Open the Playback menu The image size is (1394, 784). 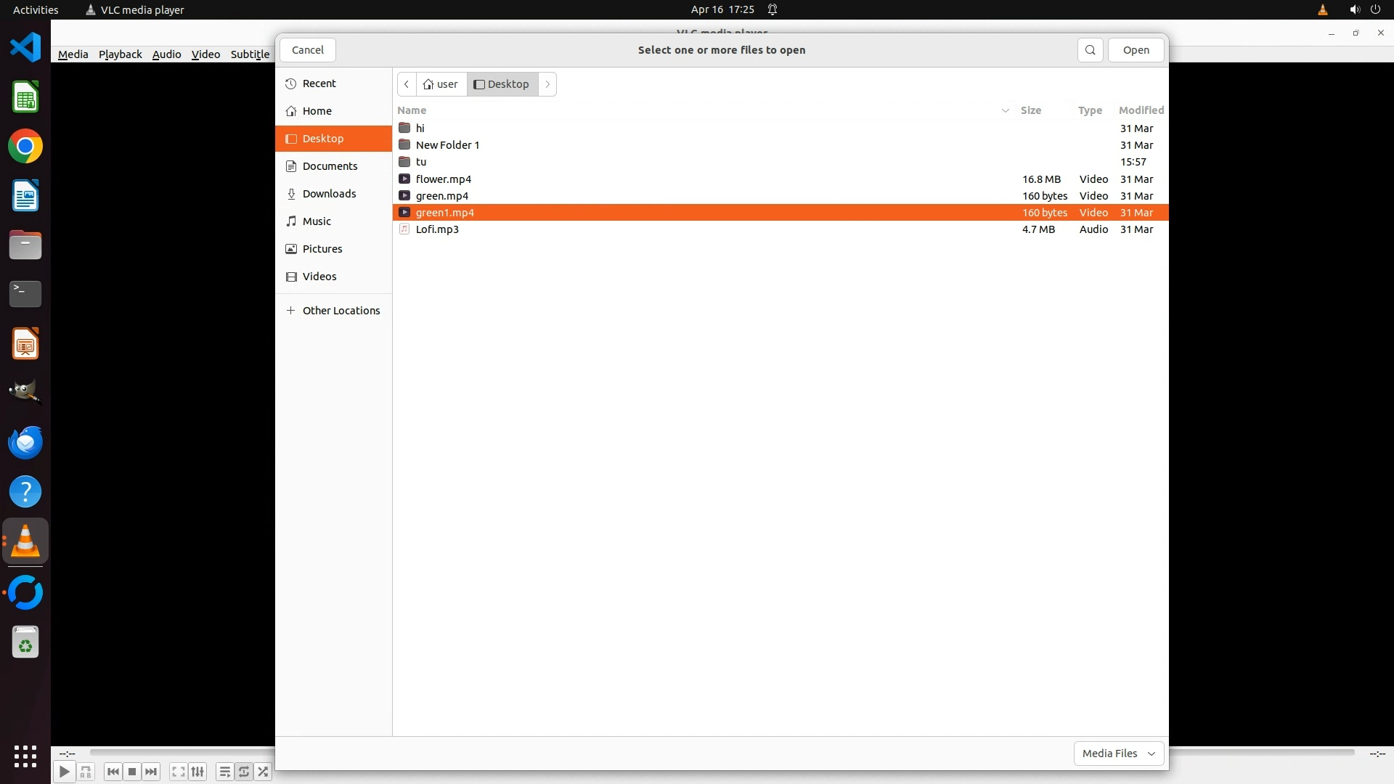(x=120, y=54)
